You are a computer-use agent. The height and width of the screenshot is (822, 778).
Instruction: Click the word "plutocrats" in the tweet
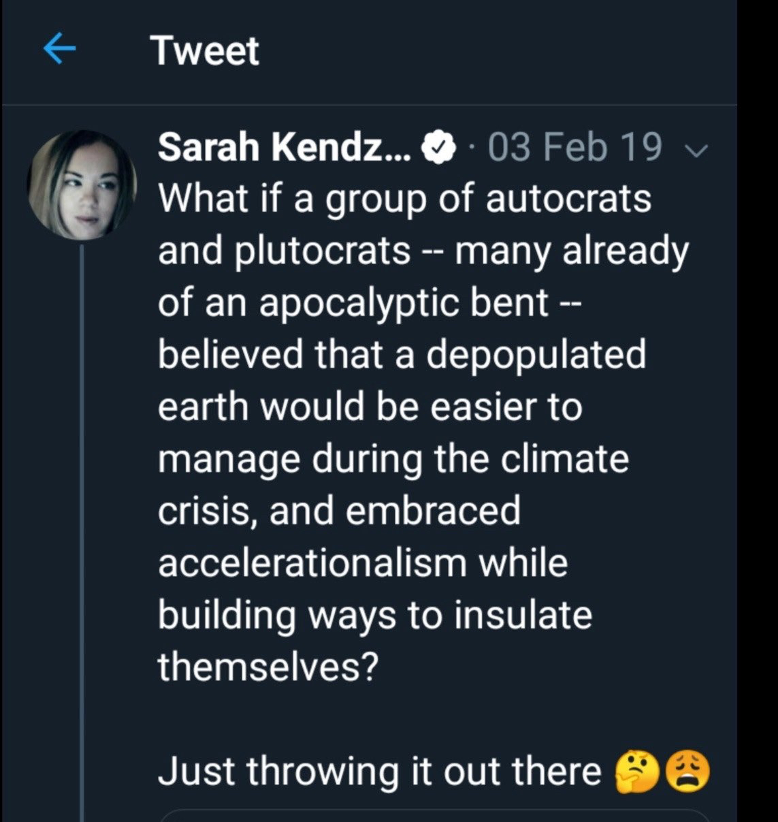coord(323,251)
